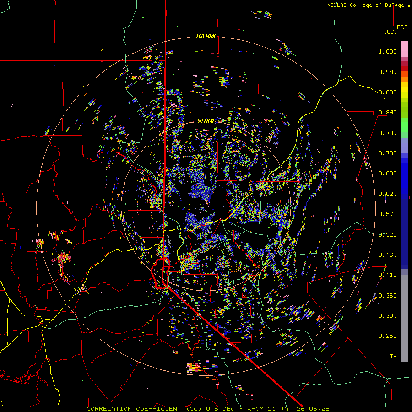This screenshot has width=412, height=412.
Task: Pick the yellow color bar segment
Action: (x=404, y=90)
